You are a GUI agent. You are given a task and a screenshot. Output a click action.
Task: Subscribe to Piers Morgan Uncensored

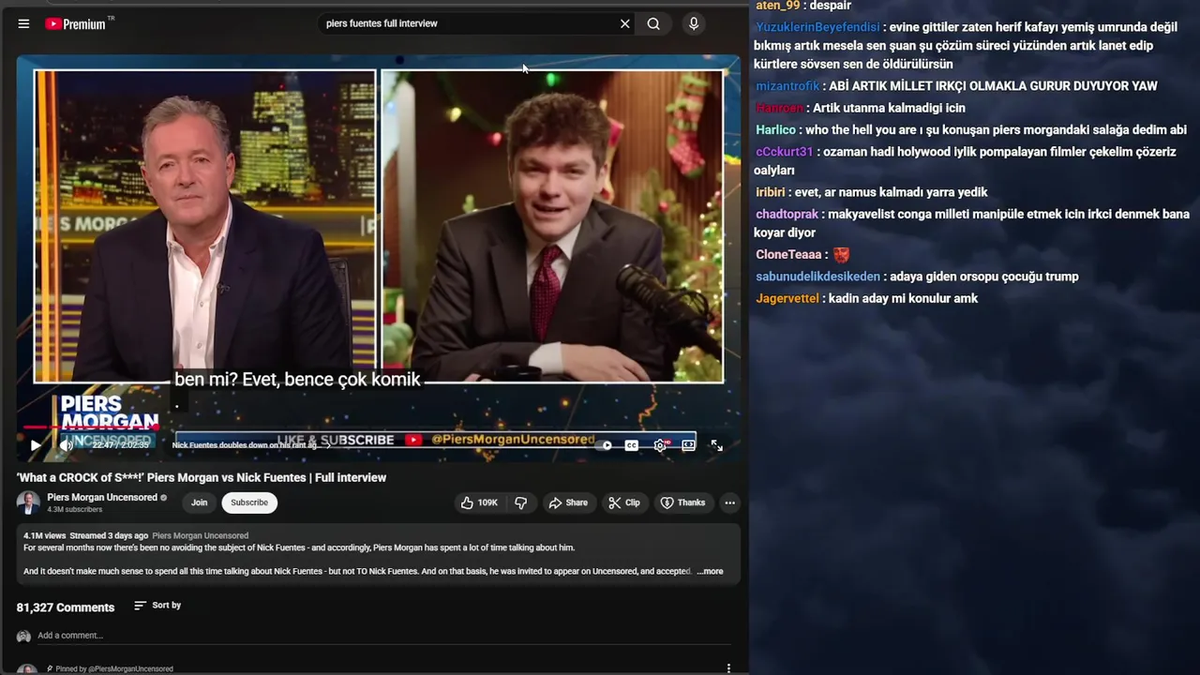[x=249, y=502]
